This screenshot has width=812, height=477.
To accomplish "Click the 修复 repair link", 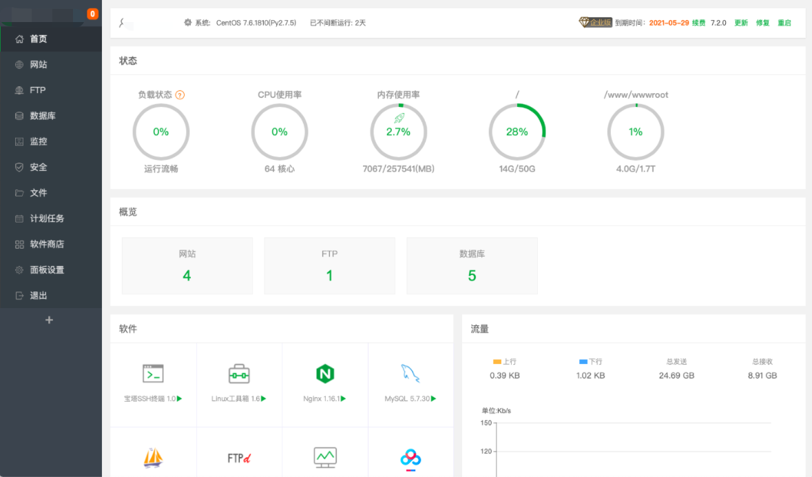I will point(763,23).
